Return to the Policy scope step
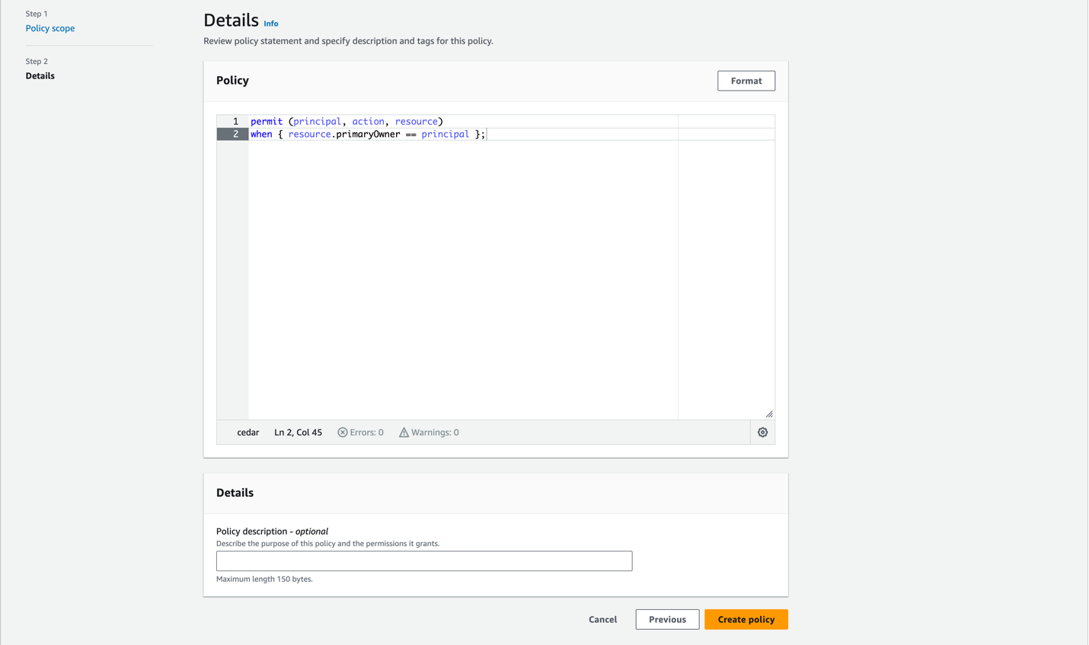1089x645 pixels. 50,28
